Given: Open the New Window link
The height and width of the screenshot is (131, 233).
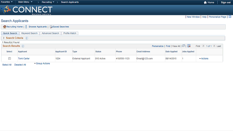Looking at the screenshot, I should click(193, 17).
